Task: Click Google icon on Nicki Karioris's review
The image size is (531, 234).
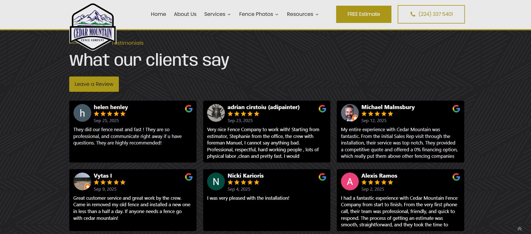Action: (x=322, y=177)
